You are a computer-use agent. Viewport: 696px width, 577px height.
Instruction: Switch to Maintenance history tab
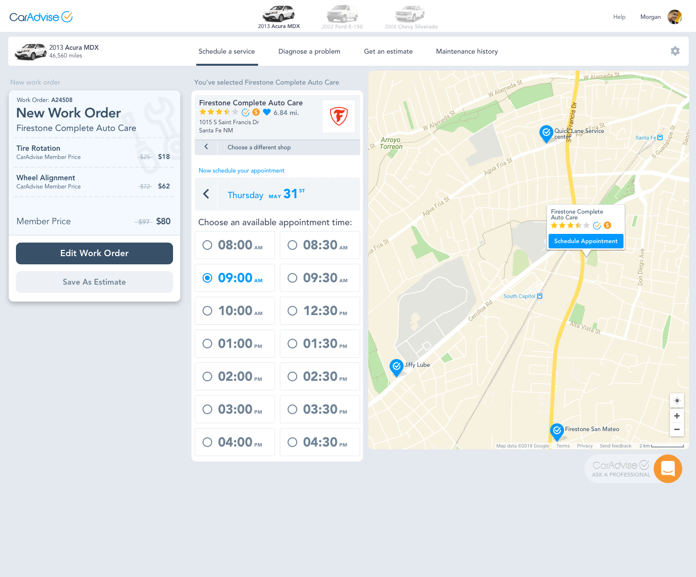pyautogui.click(x=467, y=51)
